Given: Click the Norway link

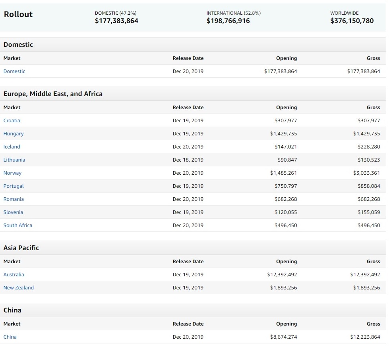Looking at the screenshot, I should [13, 173].
